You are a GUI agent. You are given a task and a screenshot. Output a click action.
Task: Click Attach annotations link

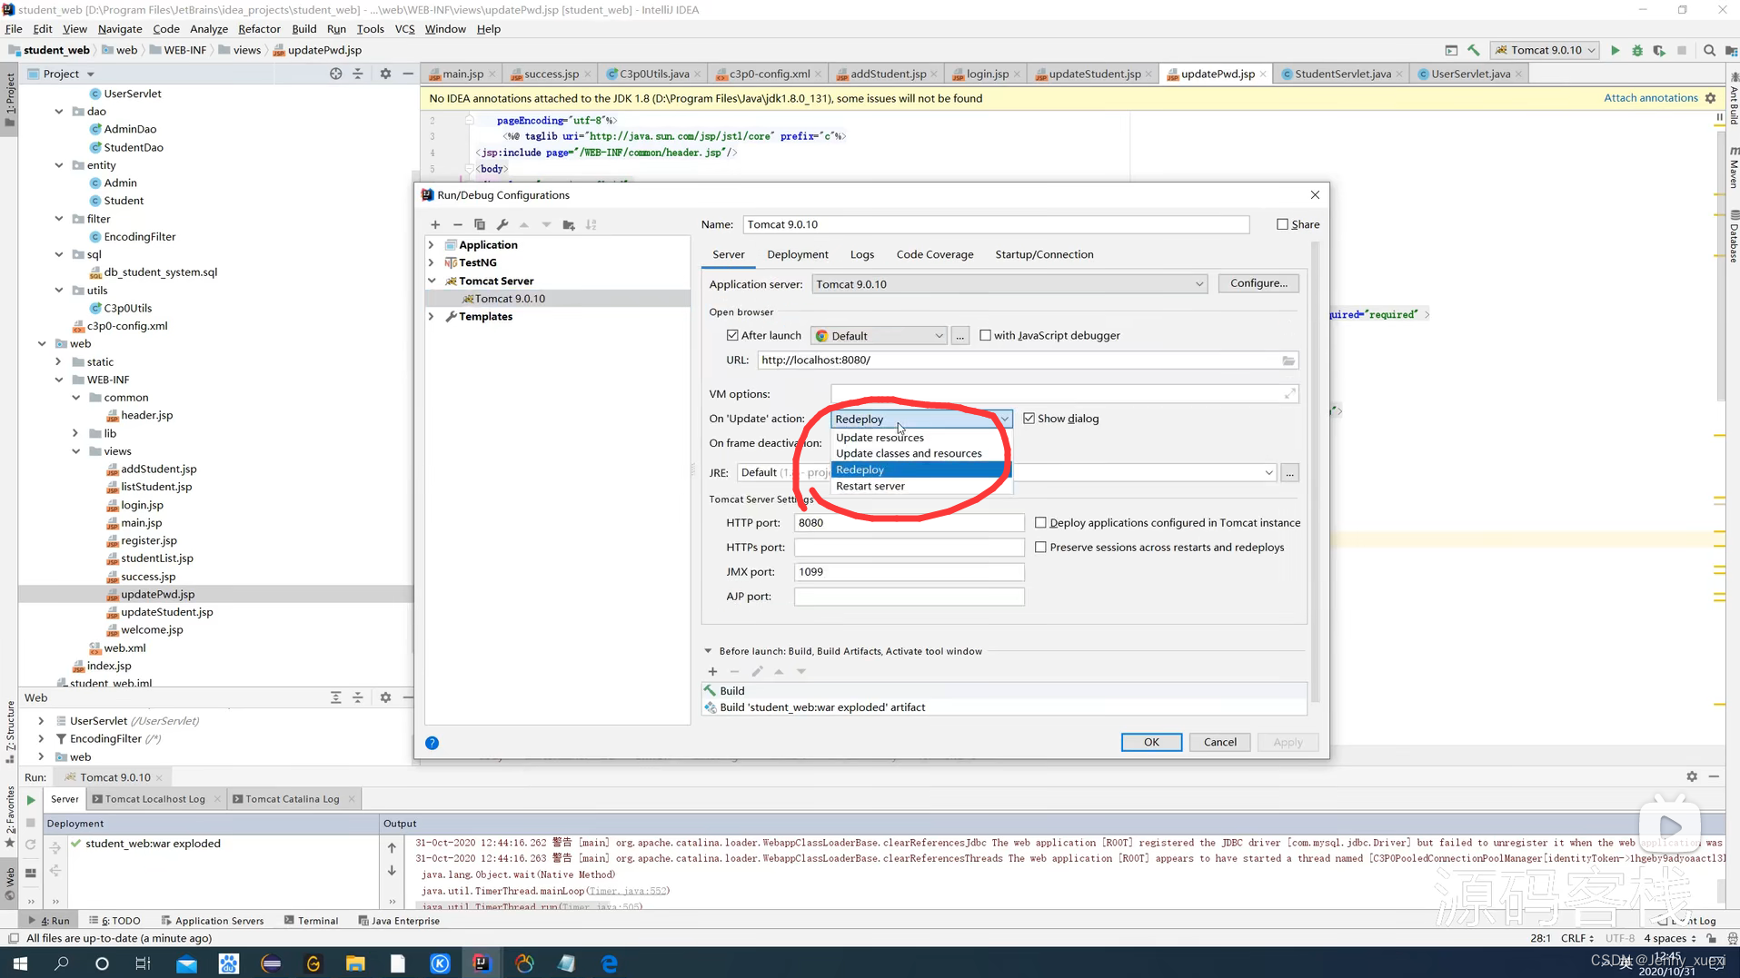[1650, 98]
